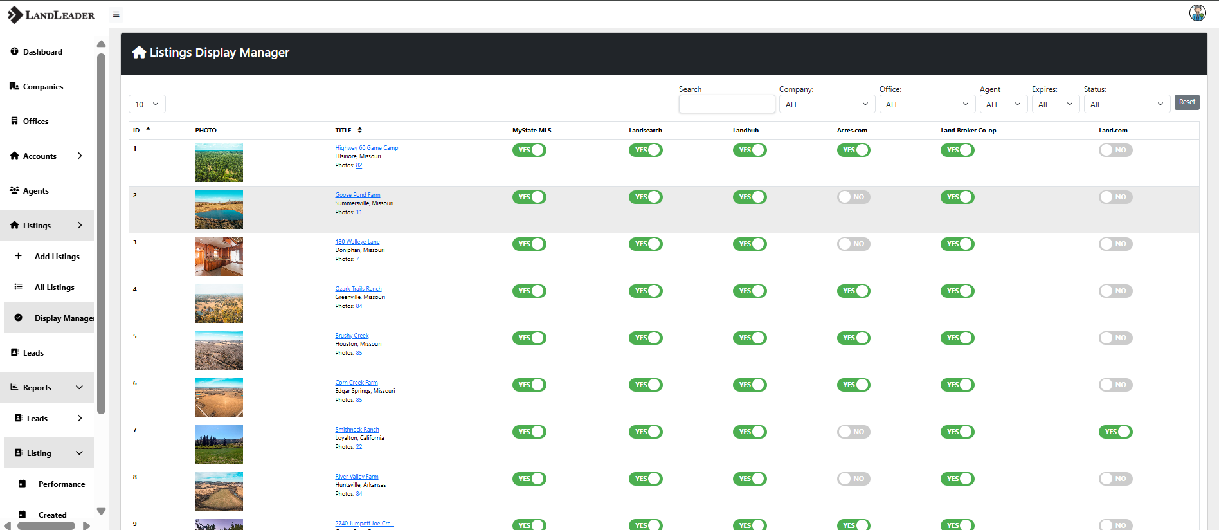Image resolution: width=1219 pixels, height=530 pixels.
Task: Click the Listing sub-report icon in sidebar
Action: pyautogui.click(x=18, y=453)
